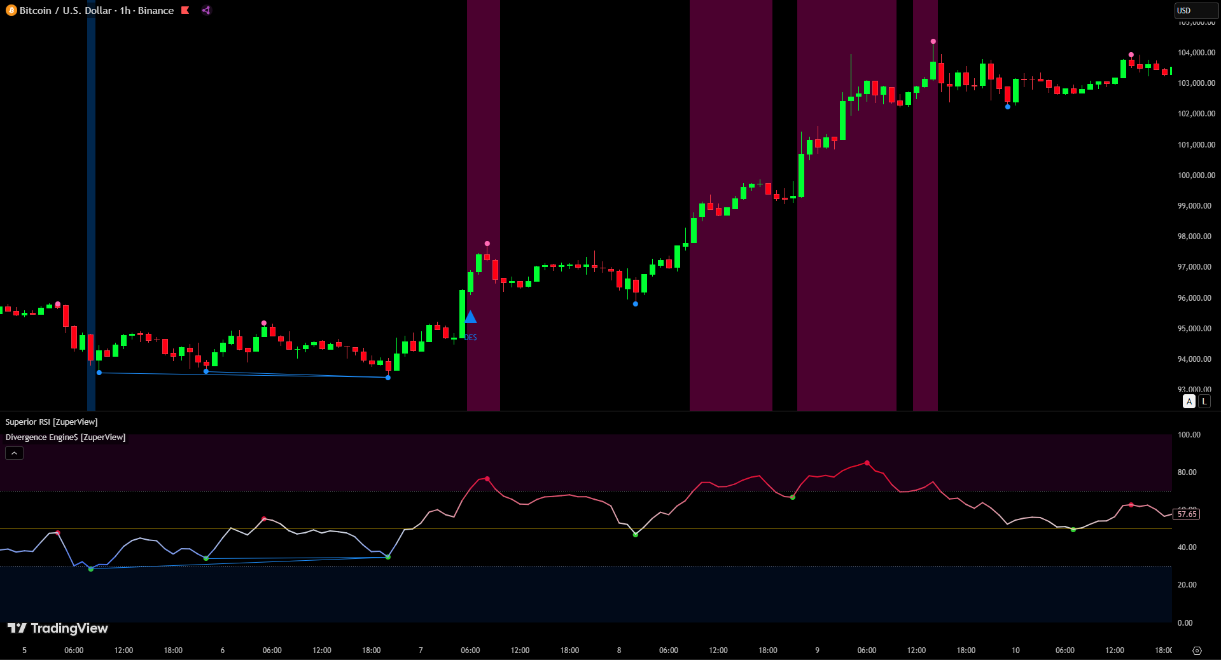Collapse the indicator legend chevron
The width and height of the screenshot is (1221, 660).
14,453
